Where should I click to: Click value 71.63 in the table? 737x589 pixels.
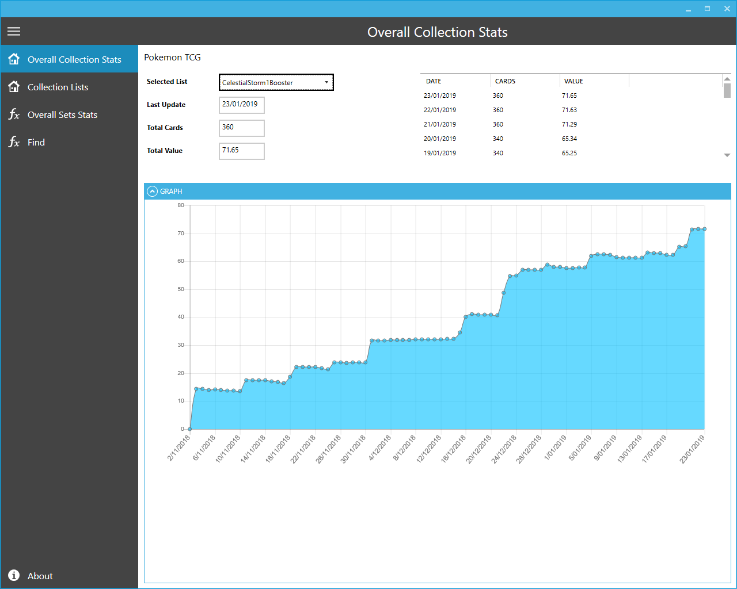click(569, 110)
